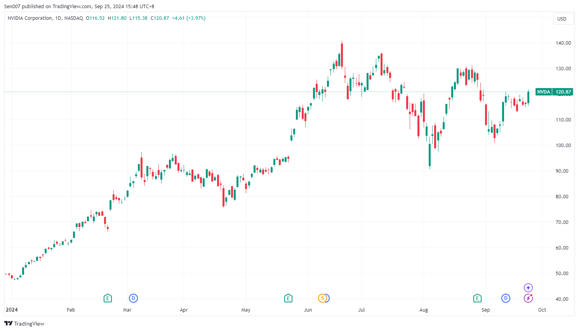This screenshot has height=331, width=579.
Task: Click the Jun label on time axis
Action: pyautogui.click(x=308, y=310)
